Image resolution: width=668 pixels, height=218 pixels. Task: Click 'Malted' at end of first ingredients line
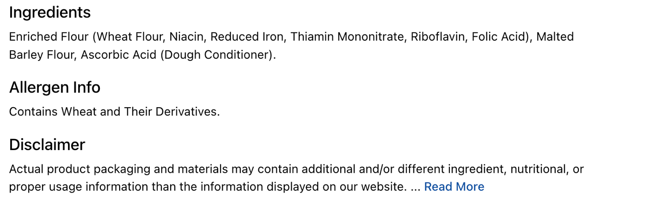555,36
